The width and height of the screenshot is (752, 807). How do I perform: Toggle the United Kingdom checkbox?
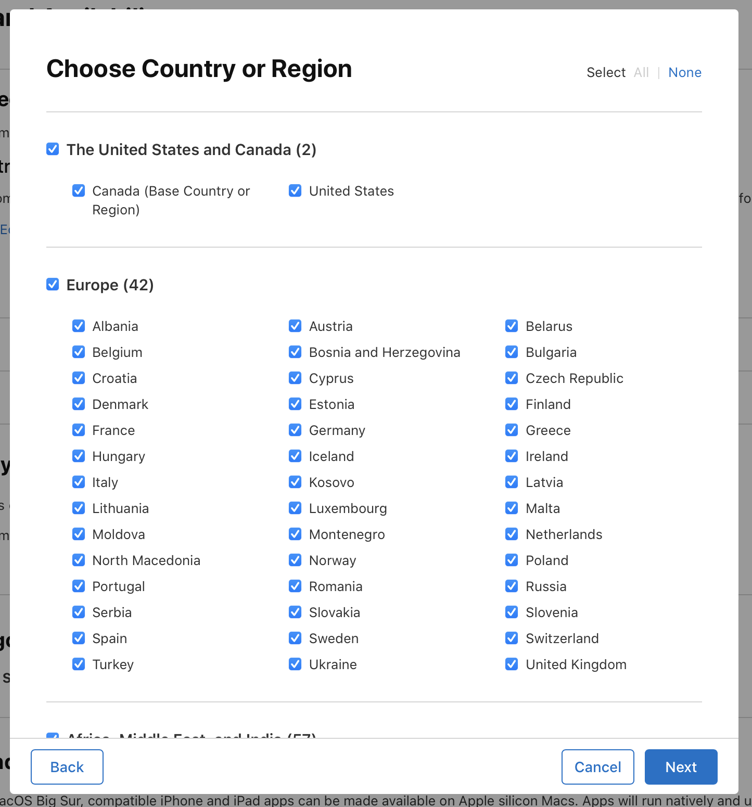tap(512, 664)
